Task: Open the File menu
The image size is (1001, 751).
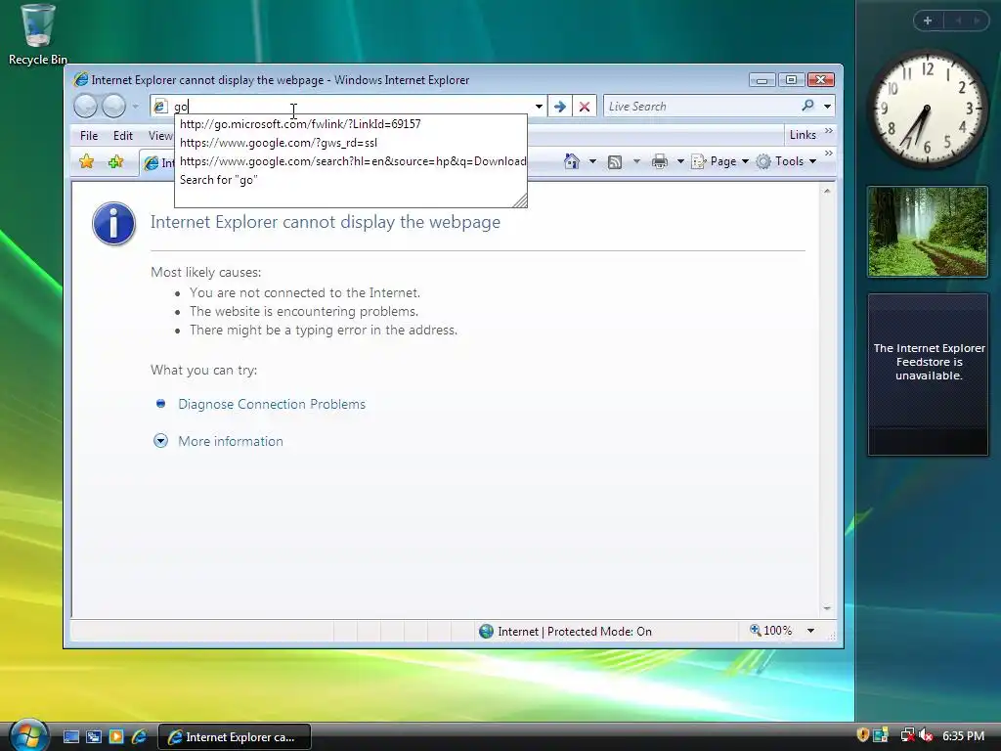Action: click(x=89, y=135)
